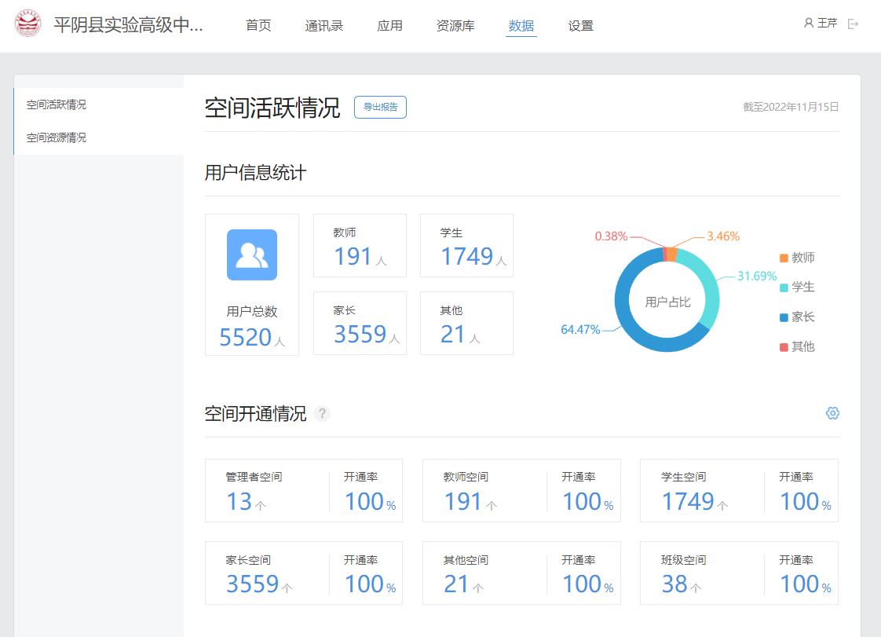The image size is (881, 637).
Task: Click the 班级空间 38 count
Action: 674,584
